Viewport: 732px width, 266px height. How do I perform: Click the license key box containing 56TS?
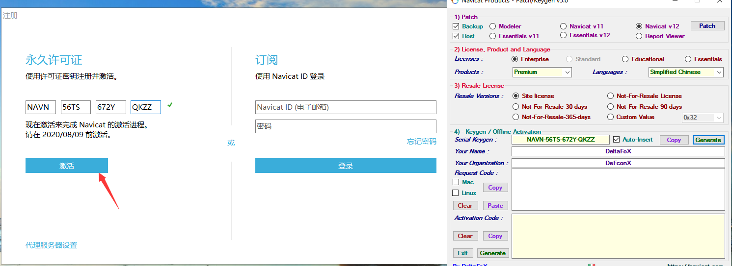coord(76,107)
